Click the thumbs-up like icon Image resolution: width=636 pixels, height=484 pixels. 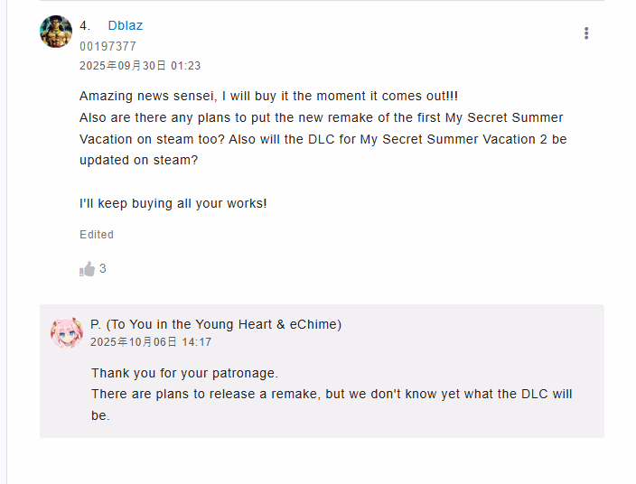87,268
